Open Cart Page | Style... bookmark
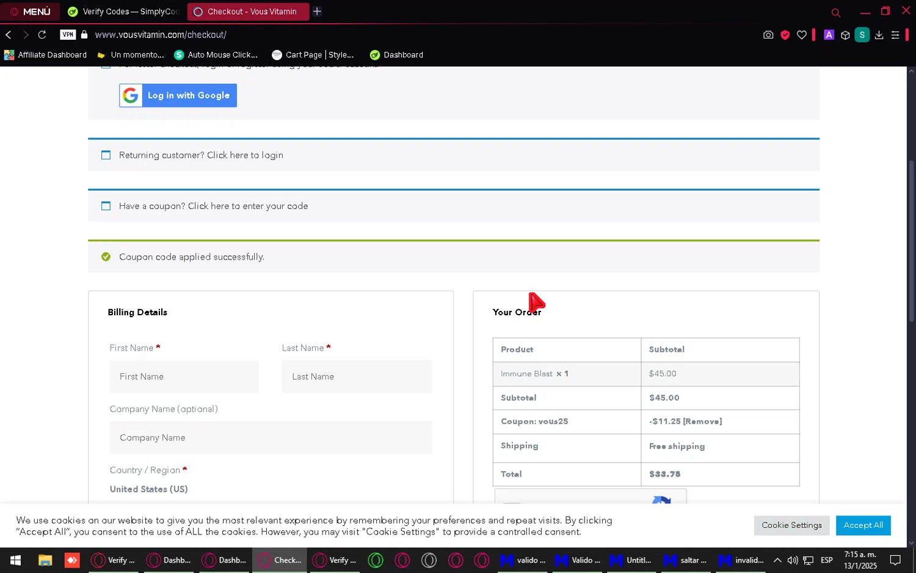Viewport: 916px width, 573px height. 313,55
